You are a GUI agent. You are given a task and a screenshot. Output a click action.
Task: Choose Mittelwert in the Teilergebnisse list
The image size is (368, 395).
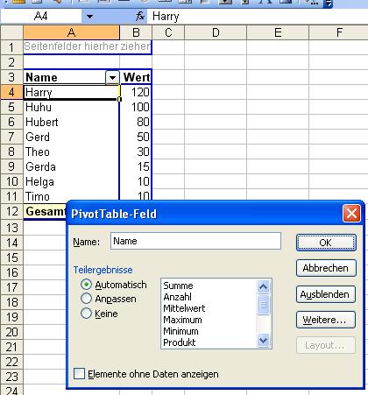(x=184, y=308)
